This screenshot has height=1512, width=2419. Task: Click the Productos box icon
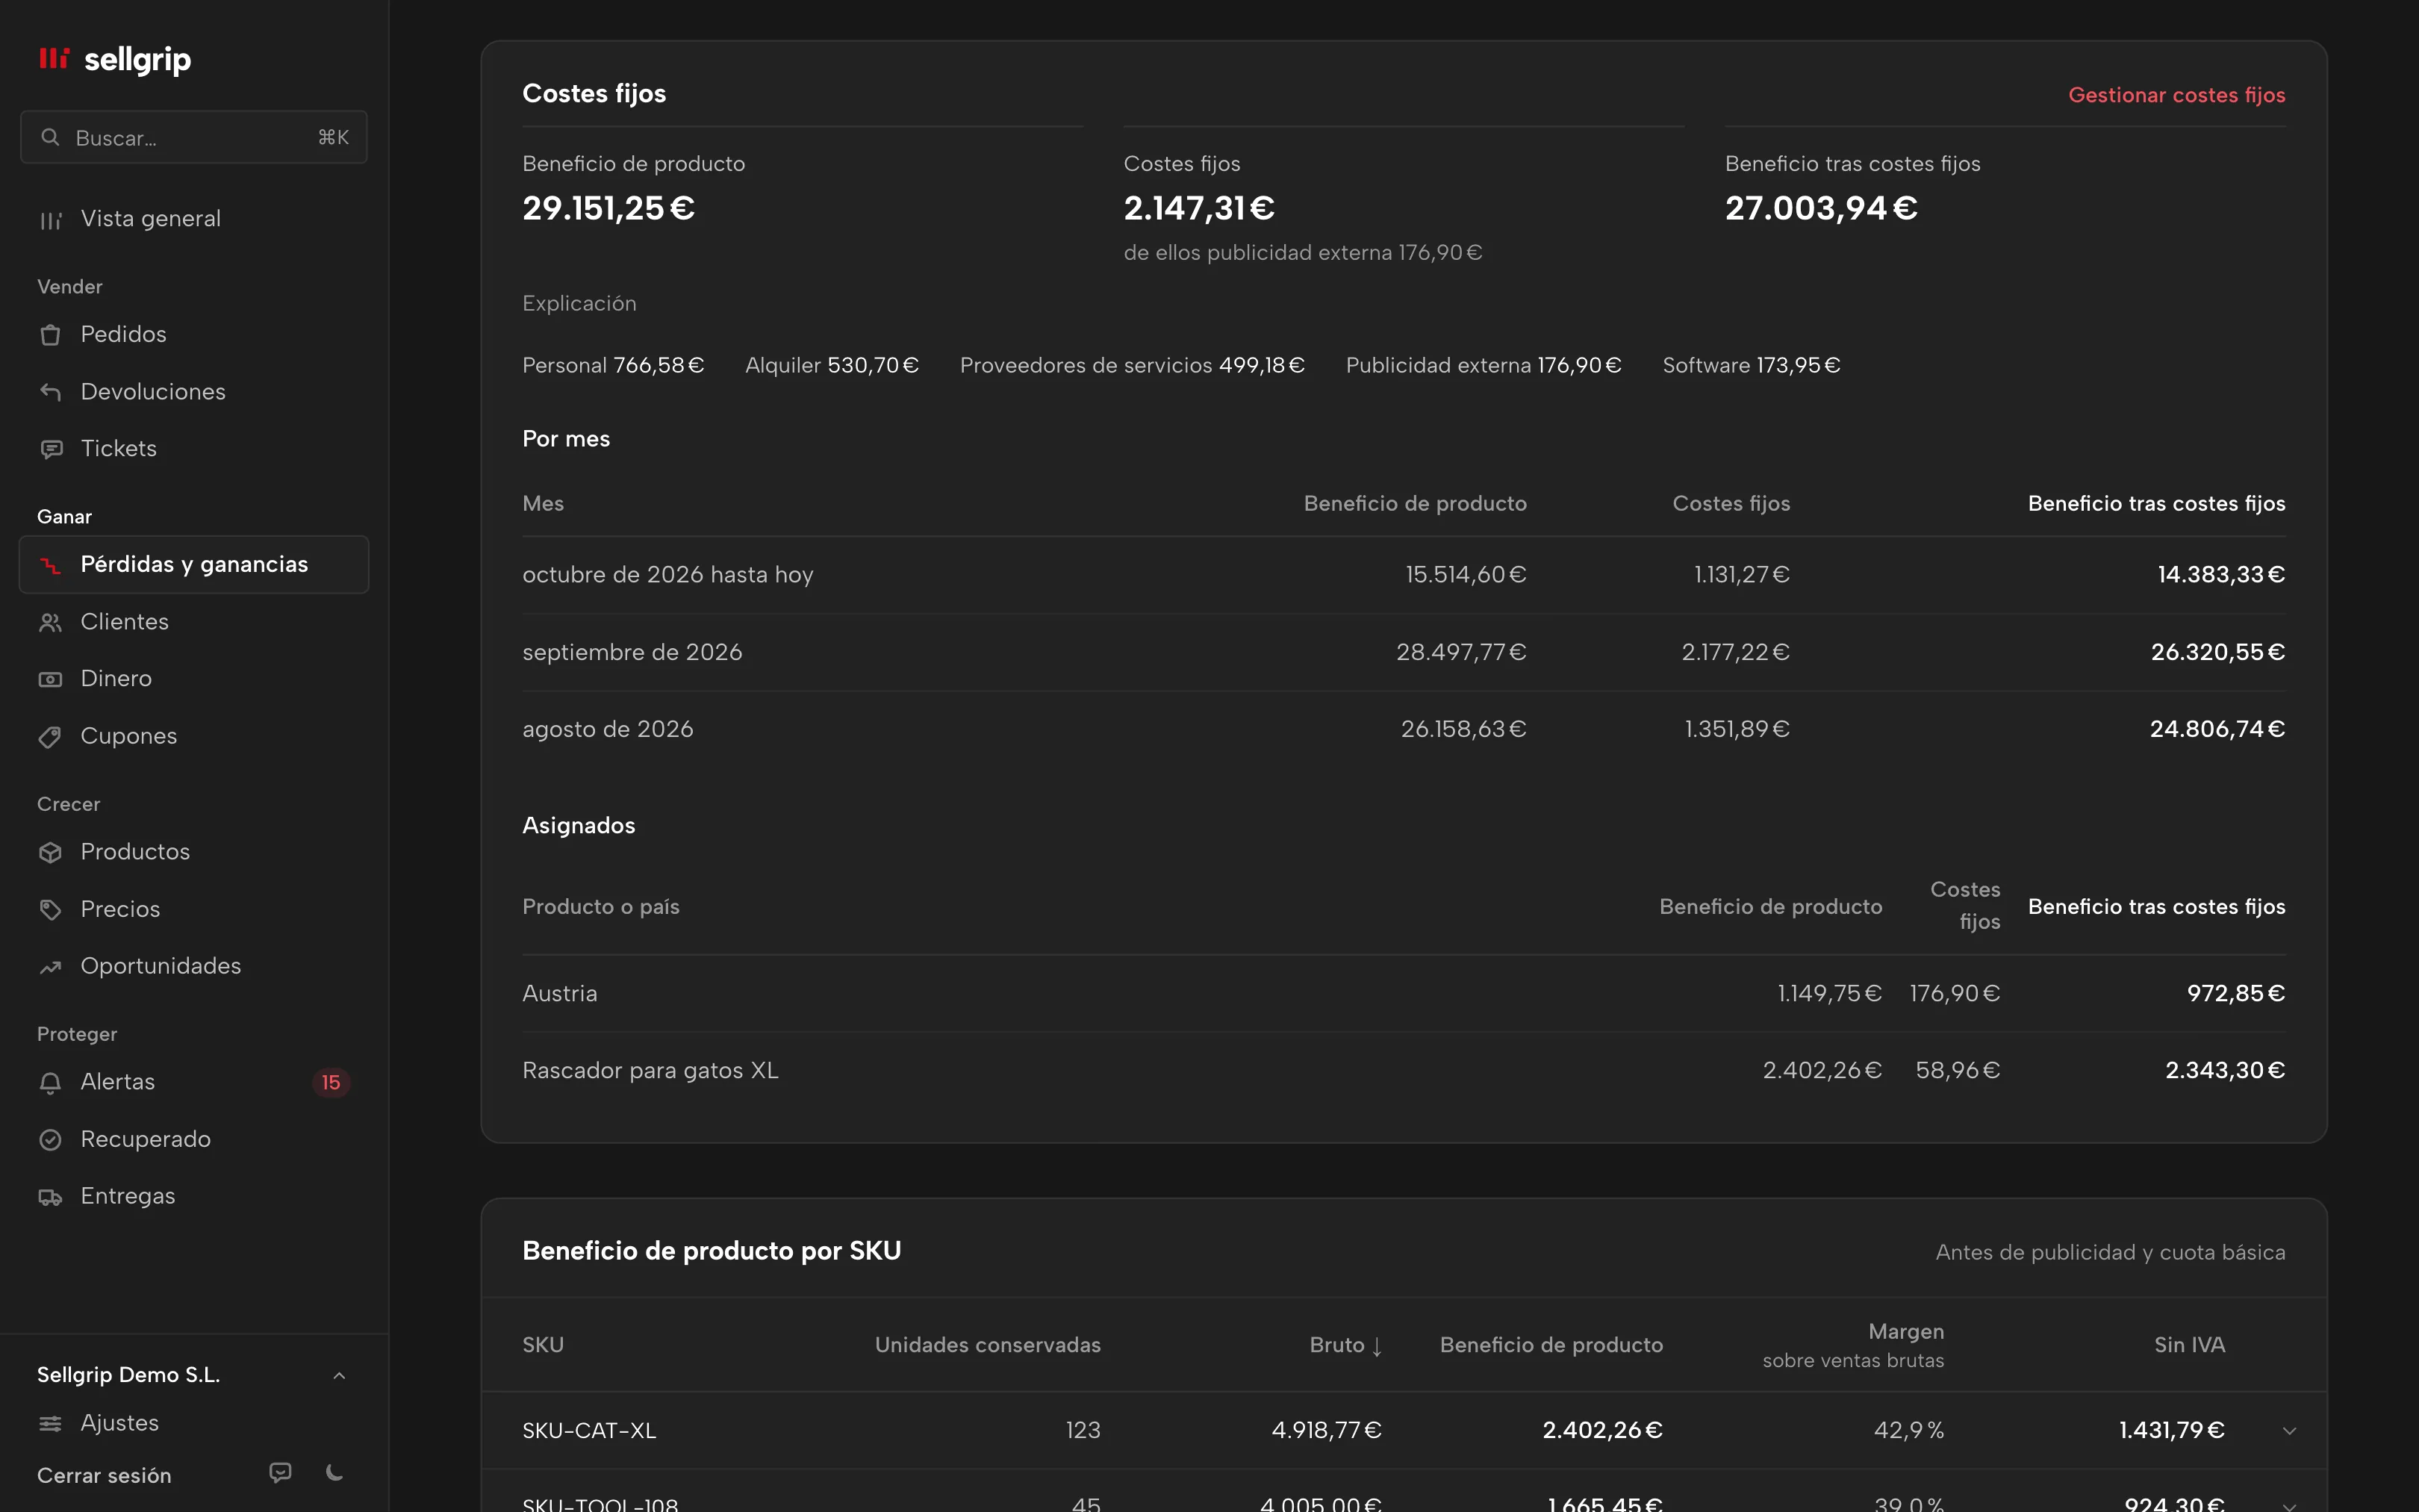pos(50,852)
